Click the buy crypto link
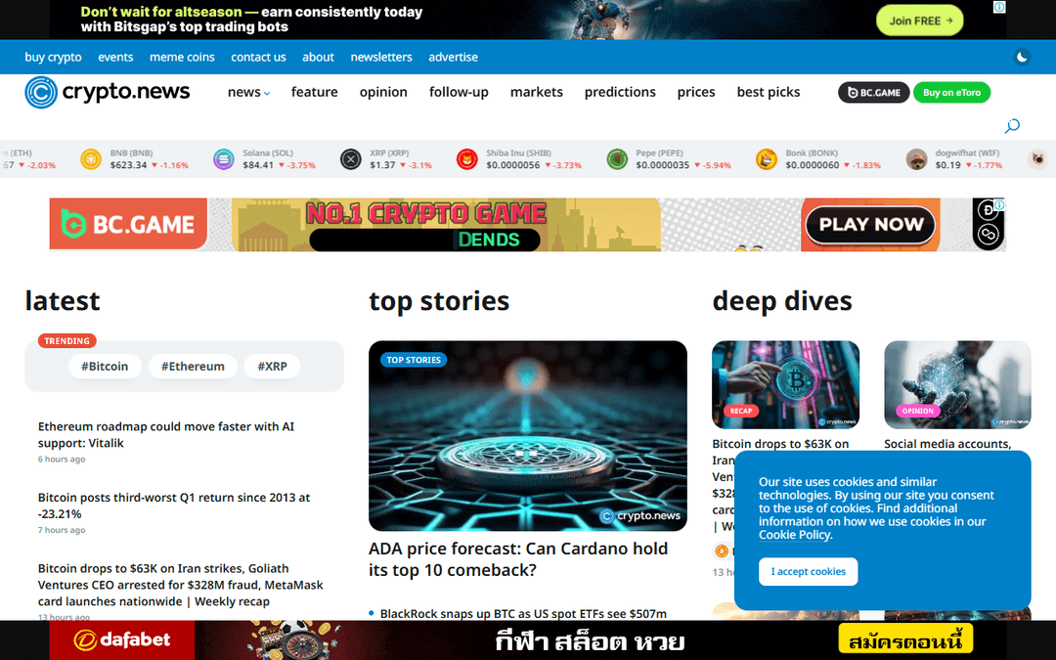The image size is (1056, 660). click(53, 58)
